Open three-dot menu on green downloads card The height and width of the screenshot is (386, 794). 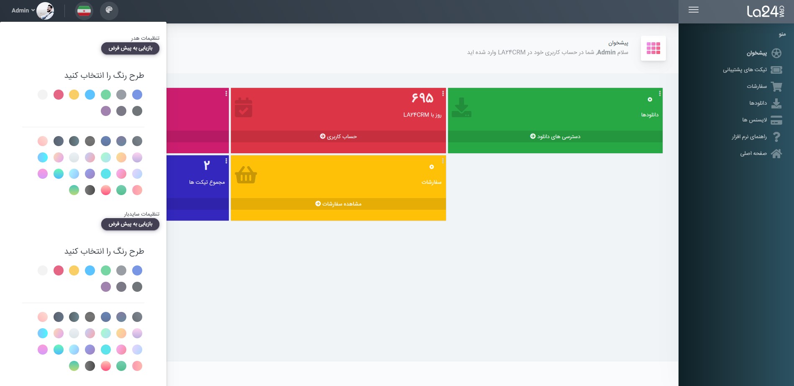point(660,94)
